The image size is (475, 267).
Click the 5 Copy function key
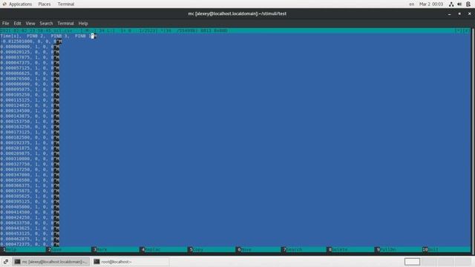pyautogui.click(x=212, y=249)
